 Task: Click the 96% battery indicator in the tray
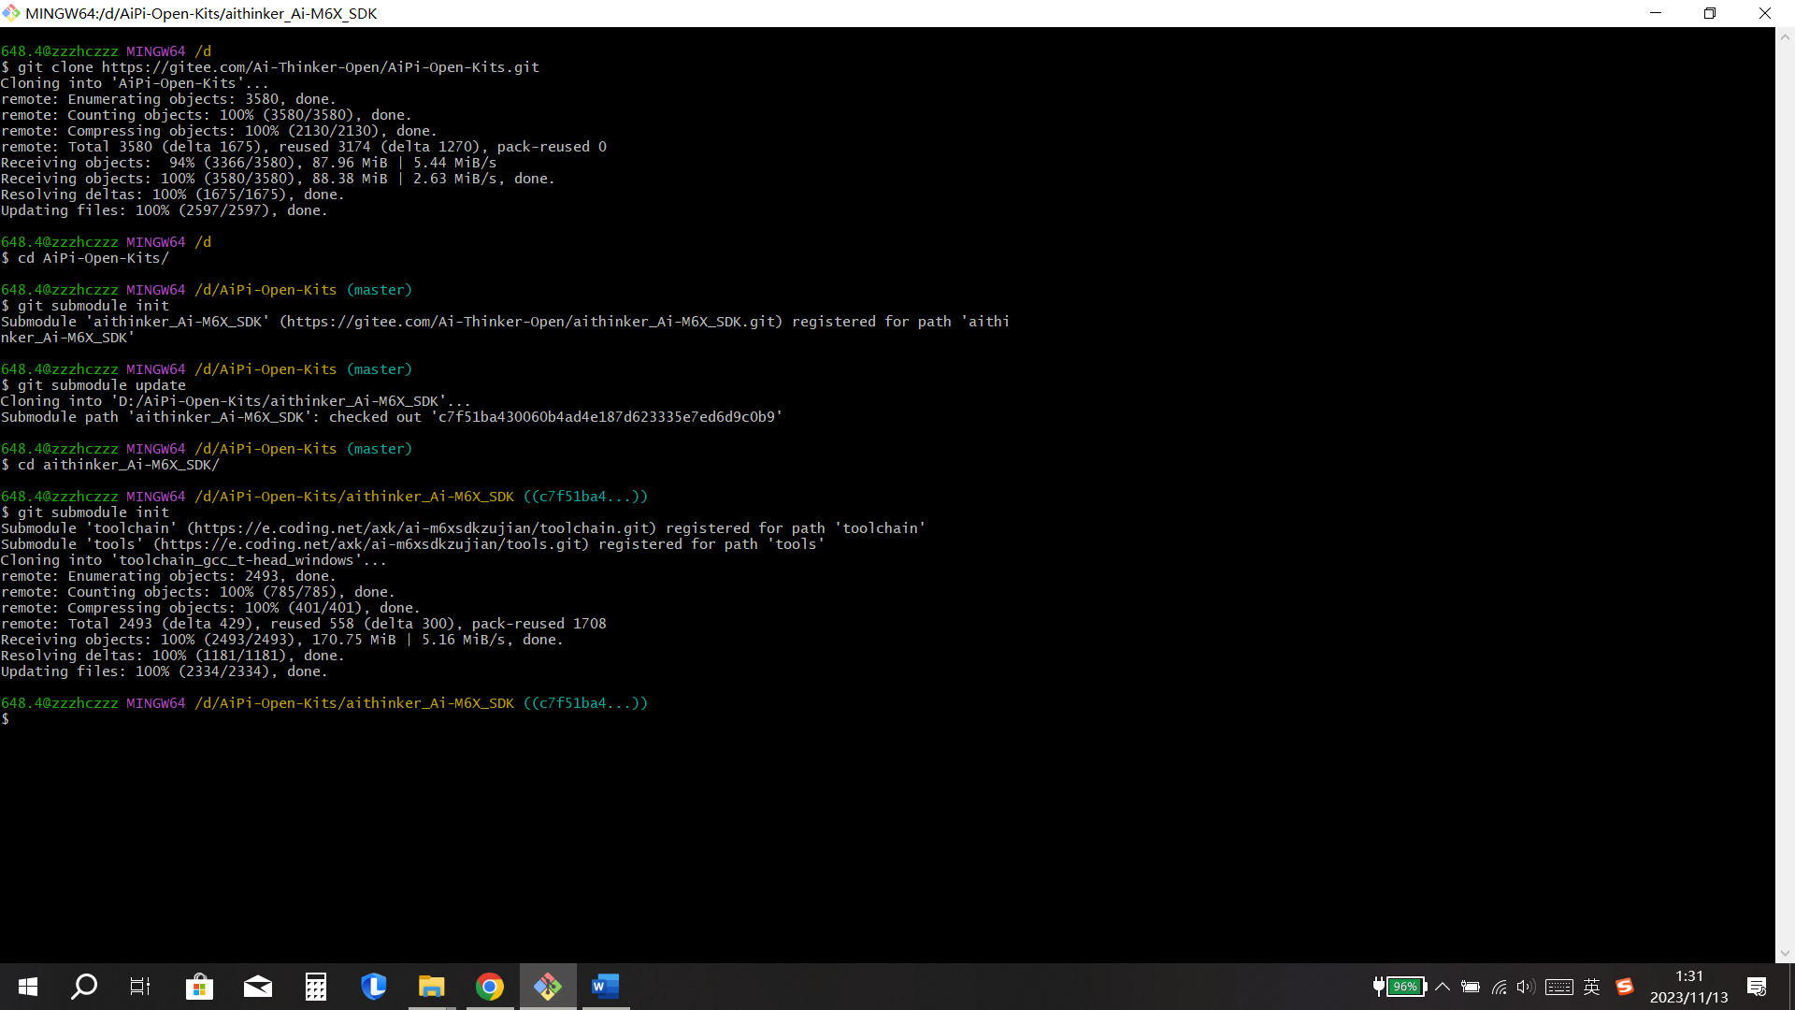(1405, 987)
